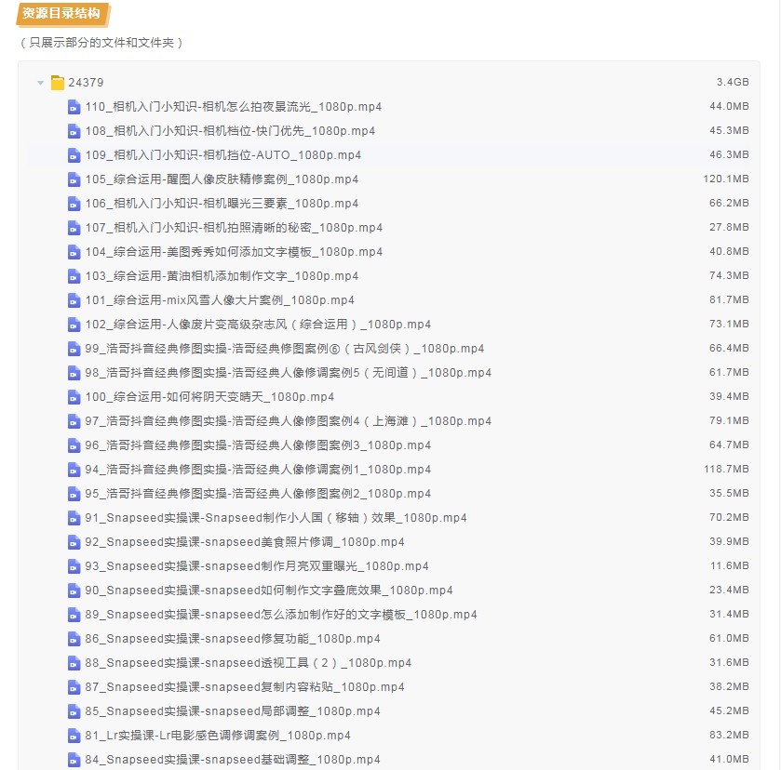The height and width of the screenshot is (770, 781).
Task: Click the file icon for 96 人像修图案例3
Action: click(74, 445)
